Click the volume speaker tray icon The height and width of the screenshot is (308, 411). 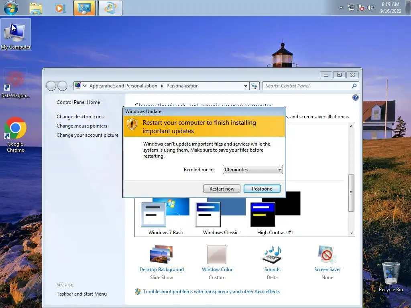pyautogui.click(x=370, y=8)
